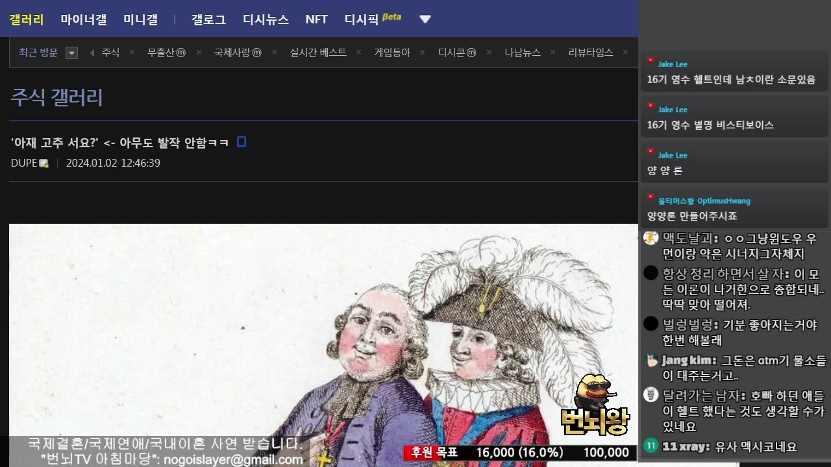The height and width of the screenshot is (467, 831).
Task: Open 리뷰타임스 in the recent visits
Action: click(591, 53)
